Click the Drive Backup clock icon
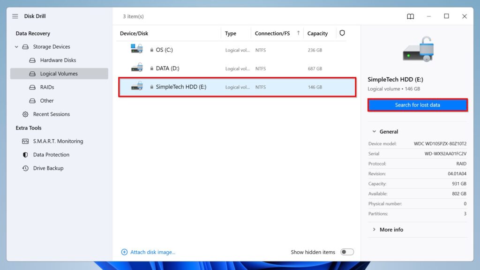The width and height of the screenshot is (480, 270). [25, 168]
